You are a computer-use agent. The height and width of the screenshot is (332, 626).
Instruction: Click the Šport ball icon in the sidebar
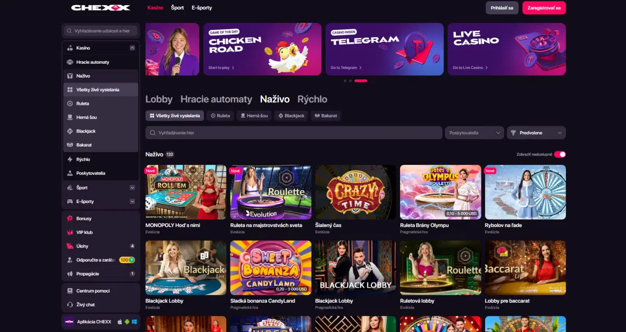(x=70, y=187)
